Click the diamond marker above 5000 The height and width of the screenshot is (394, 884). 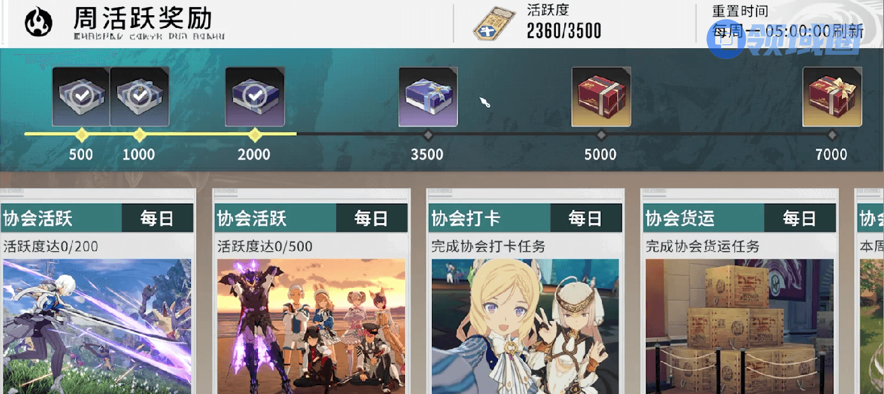[x=601, y=135]
